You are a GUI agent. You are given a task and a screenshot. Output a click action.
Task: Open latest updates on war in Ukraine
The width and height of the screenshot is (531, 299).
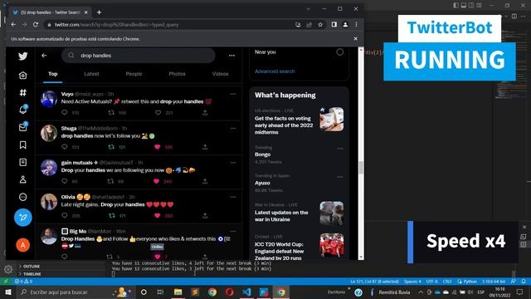coord(281,216)
